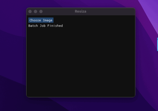Minimize the Resiza window

pos(35,11)
